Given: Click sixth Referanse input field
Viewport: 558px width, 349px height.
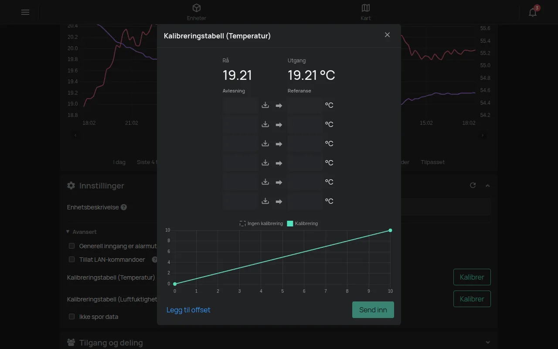Looking at the screenshot, I should tap(305, 201).
